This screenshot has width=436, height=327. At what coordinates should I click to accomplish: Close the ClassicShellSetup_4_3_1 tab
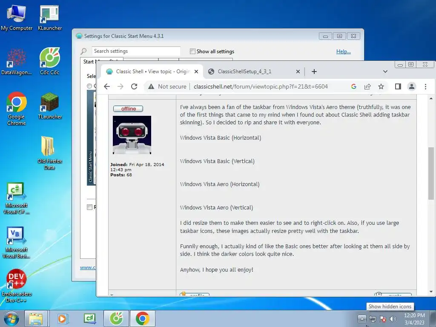(298, 72)
